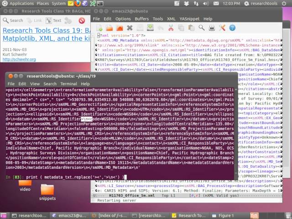Viewport: 292px width, 219px height.
Task: Click the blue Help question-mark icon in Emacs
Action: click(232, 28)
